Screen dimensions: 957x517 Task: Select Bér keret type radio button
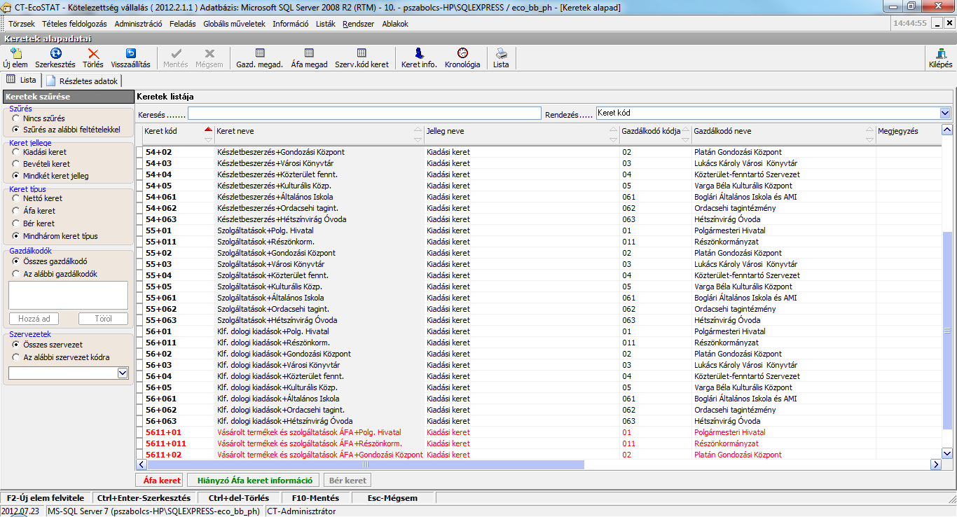click(x=15, y=223)
